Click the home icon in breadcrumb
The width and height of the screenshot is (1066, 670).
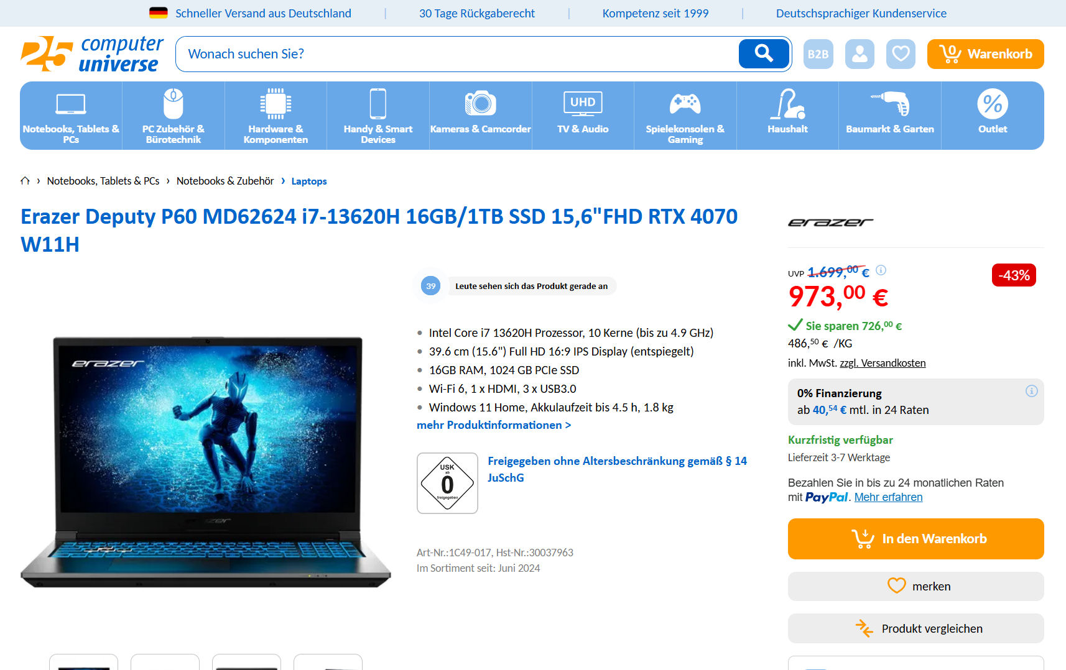click(25, 181)
